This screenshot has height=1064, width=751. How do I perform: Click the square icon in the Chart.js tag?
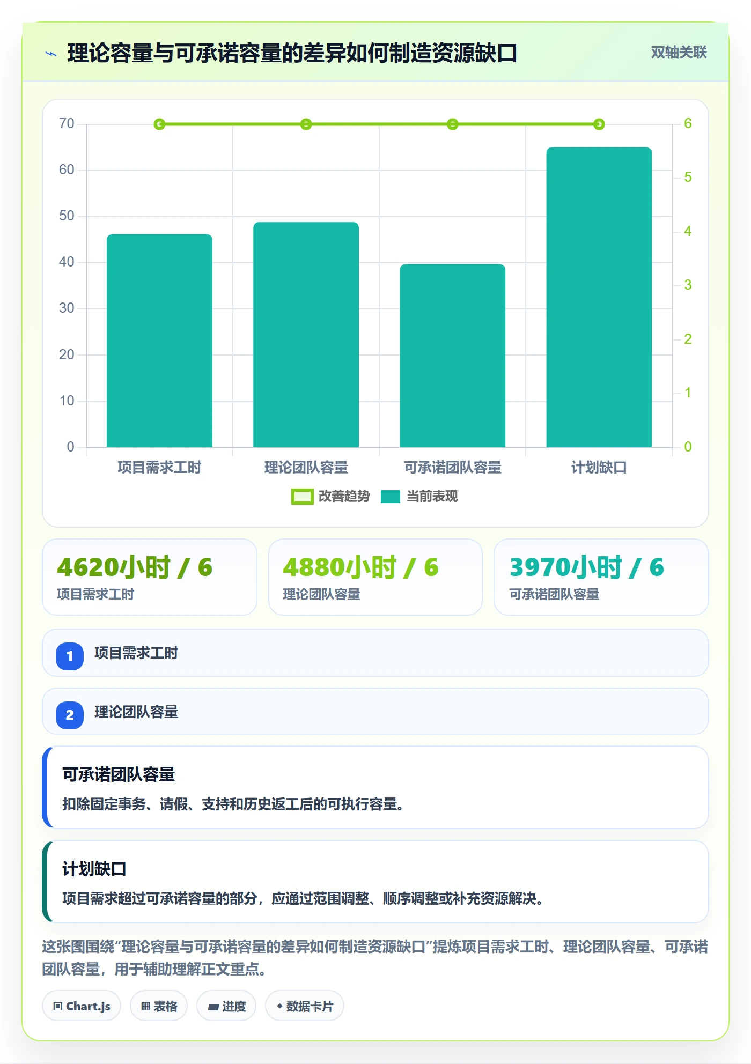point(58,1006)
